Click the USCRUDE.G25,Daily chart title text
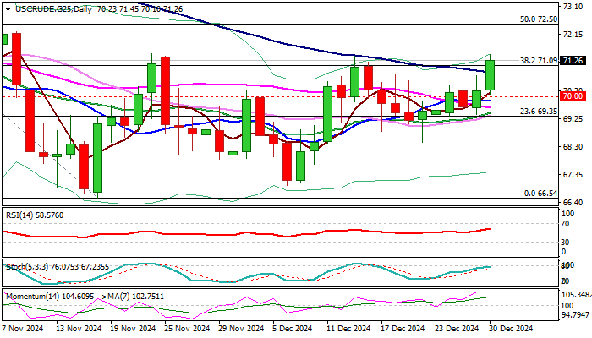592x338 pixels. (x=53, y=9)
